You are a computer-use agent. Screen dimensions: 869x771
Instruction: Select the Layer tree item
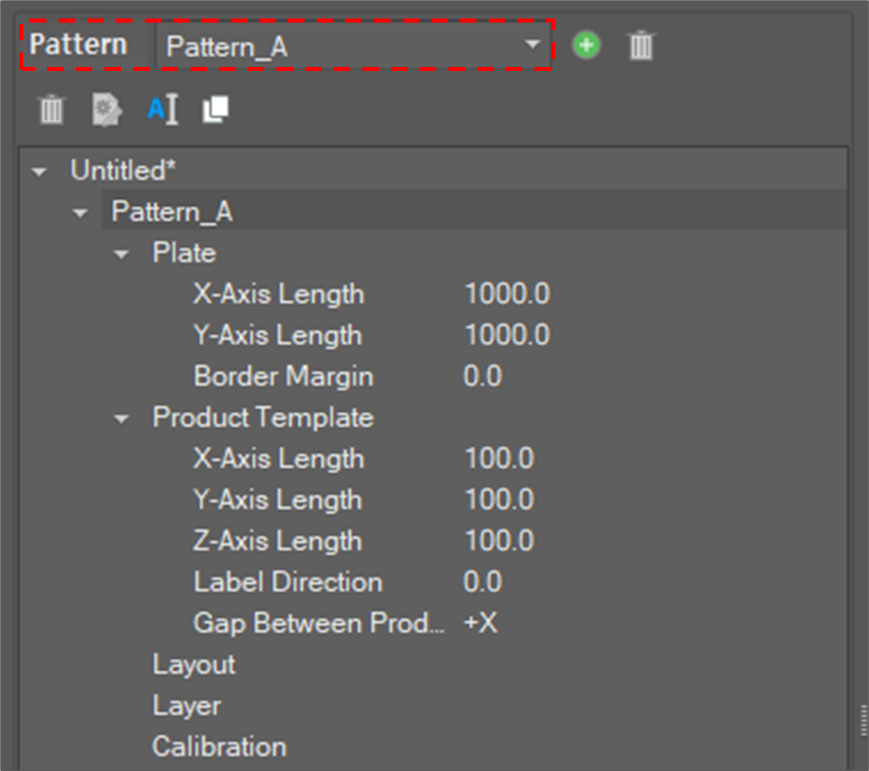coord(186,705)
